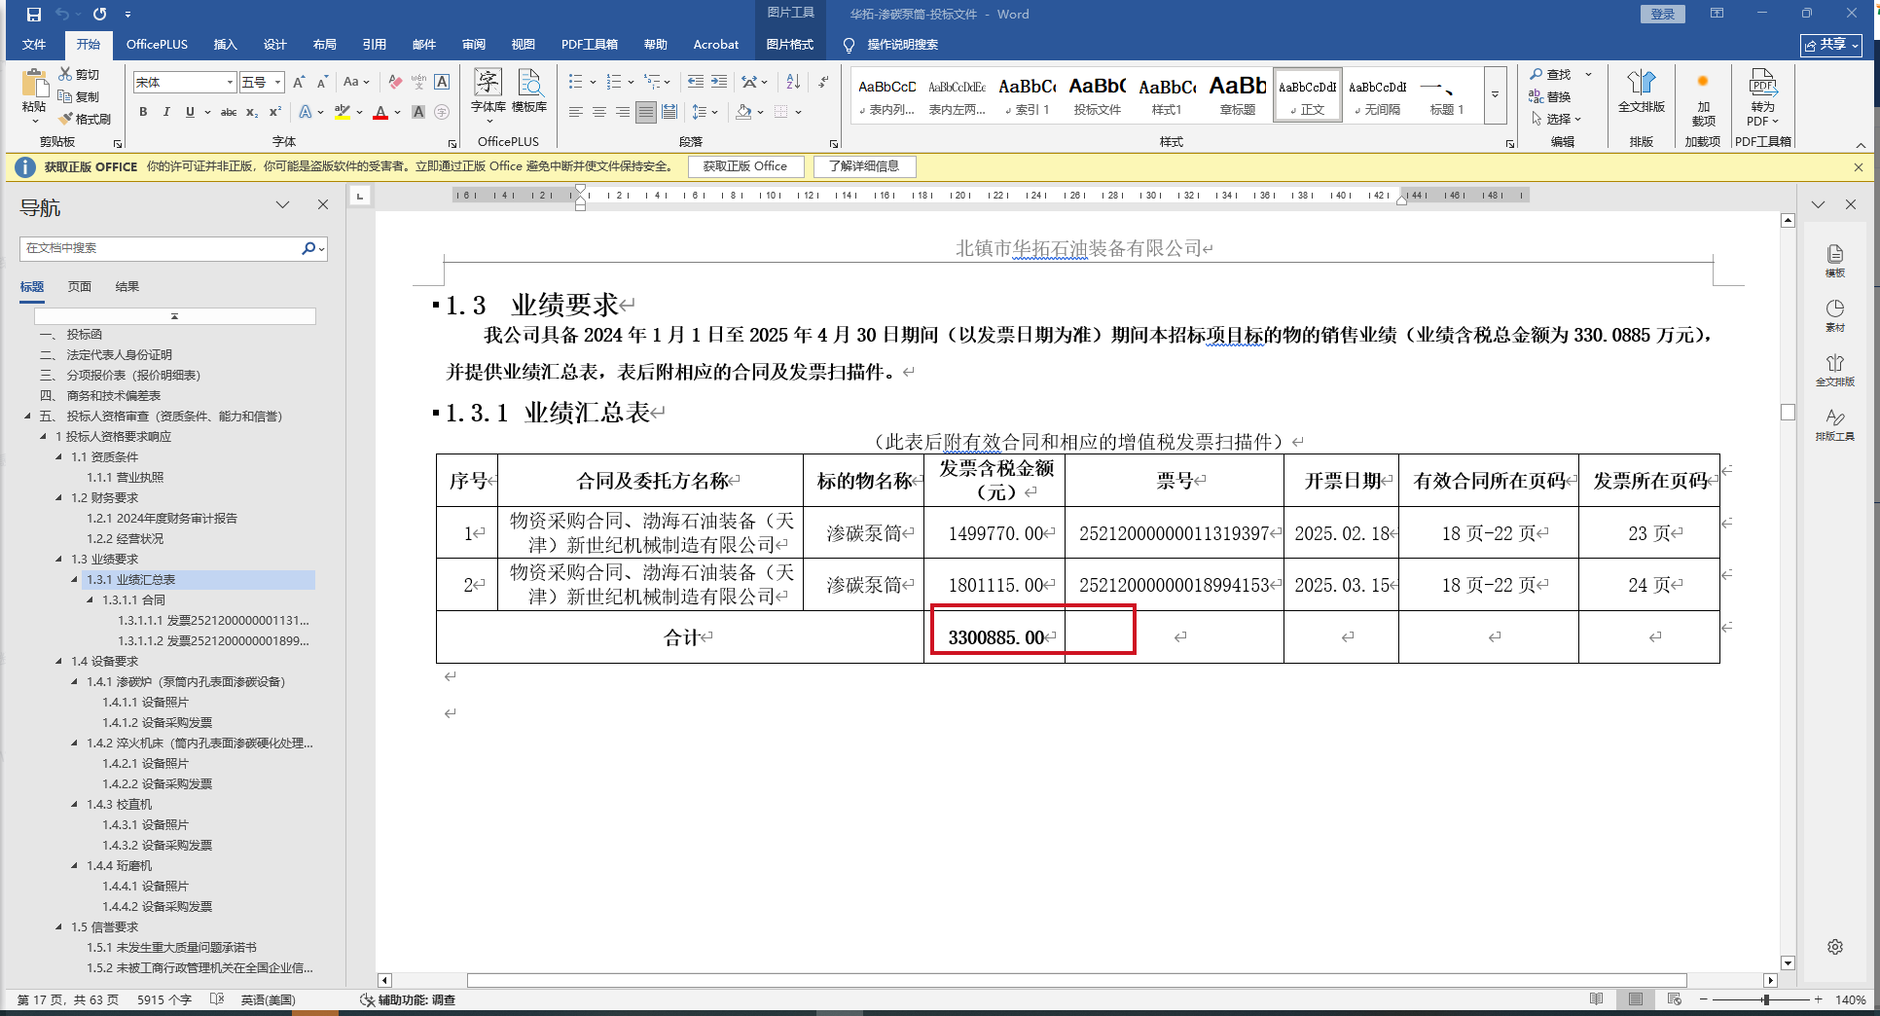Apply the yellow text highlight color

343,112
